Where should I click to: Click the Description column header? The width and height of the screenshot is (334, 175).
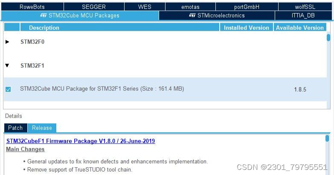tap(120, 27)
